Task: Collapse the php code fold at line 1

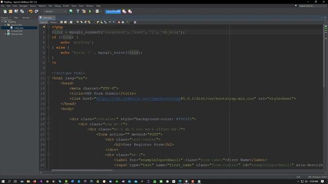Action: [x=49, y=27]
